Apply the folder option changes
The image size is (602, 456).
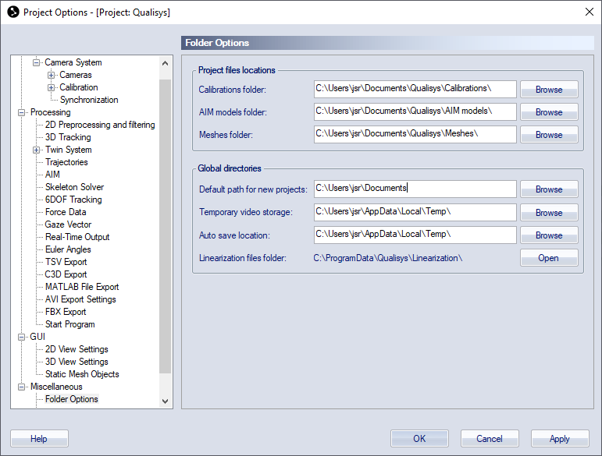point(560,439)
